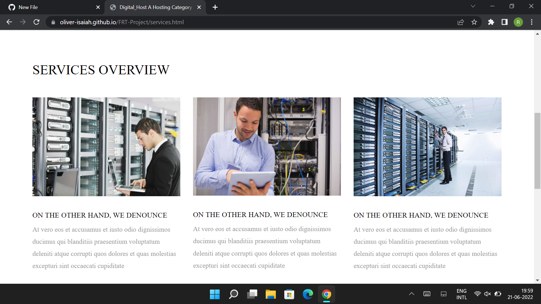This screenshot has height=304, width=541.
Task: Click the scroll-down arrow of the page scrollbar
Action: tap(537, 280)
